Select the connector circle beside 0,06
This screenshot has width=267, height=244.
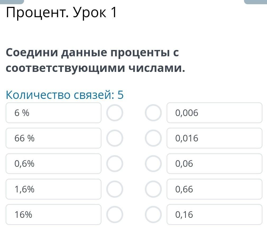[x=153, y=163]
